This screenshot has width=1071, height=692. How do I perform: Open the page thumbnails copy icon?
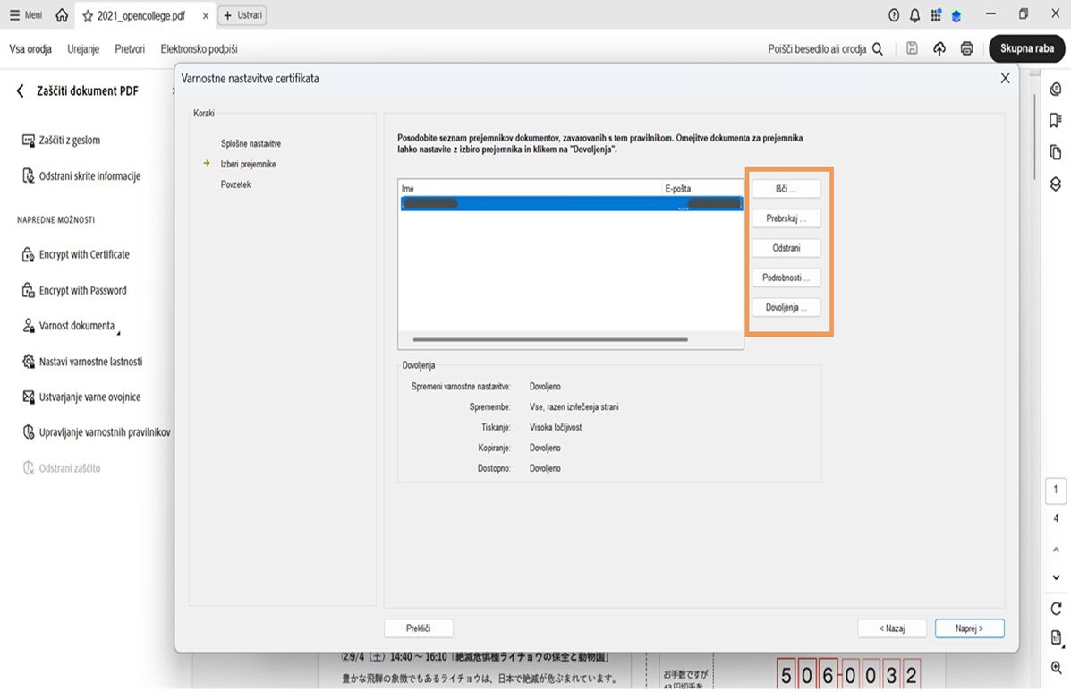click(x=1056, y=152)
